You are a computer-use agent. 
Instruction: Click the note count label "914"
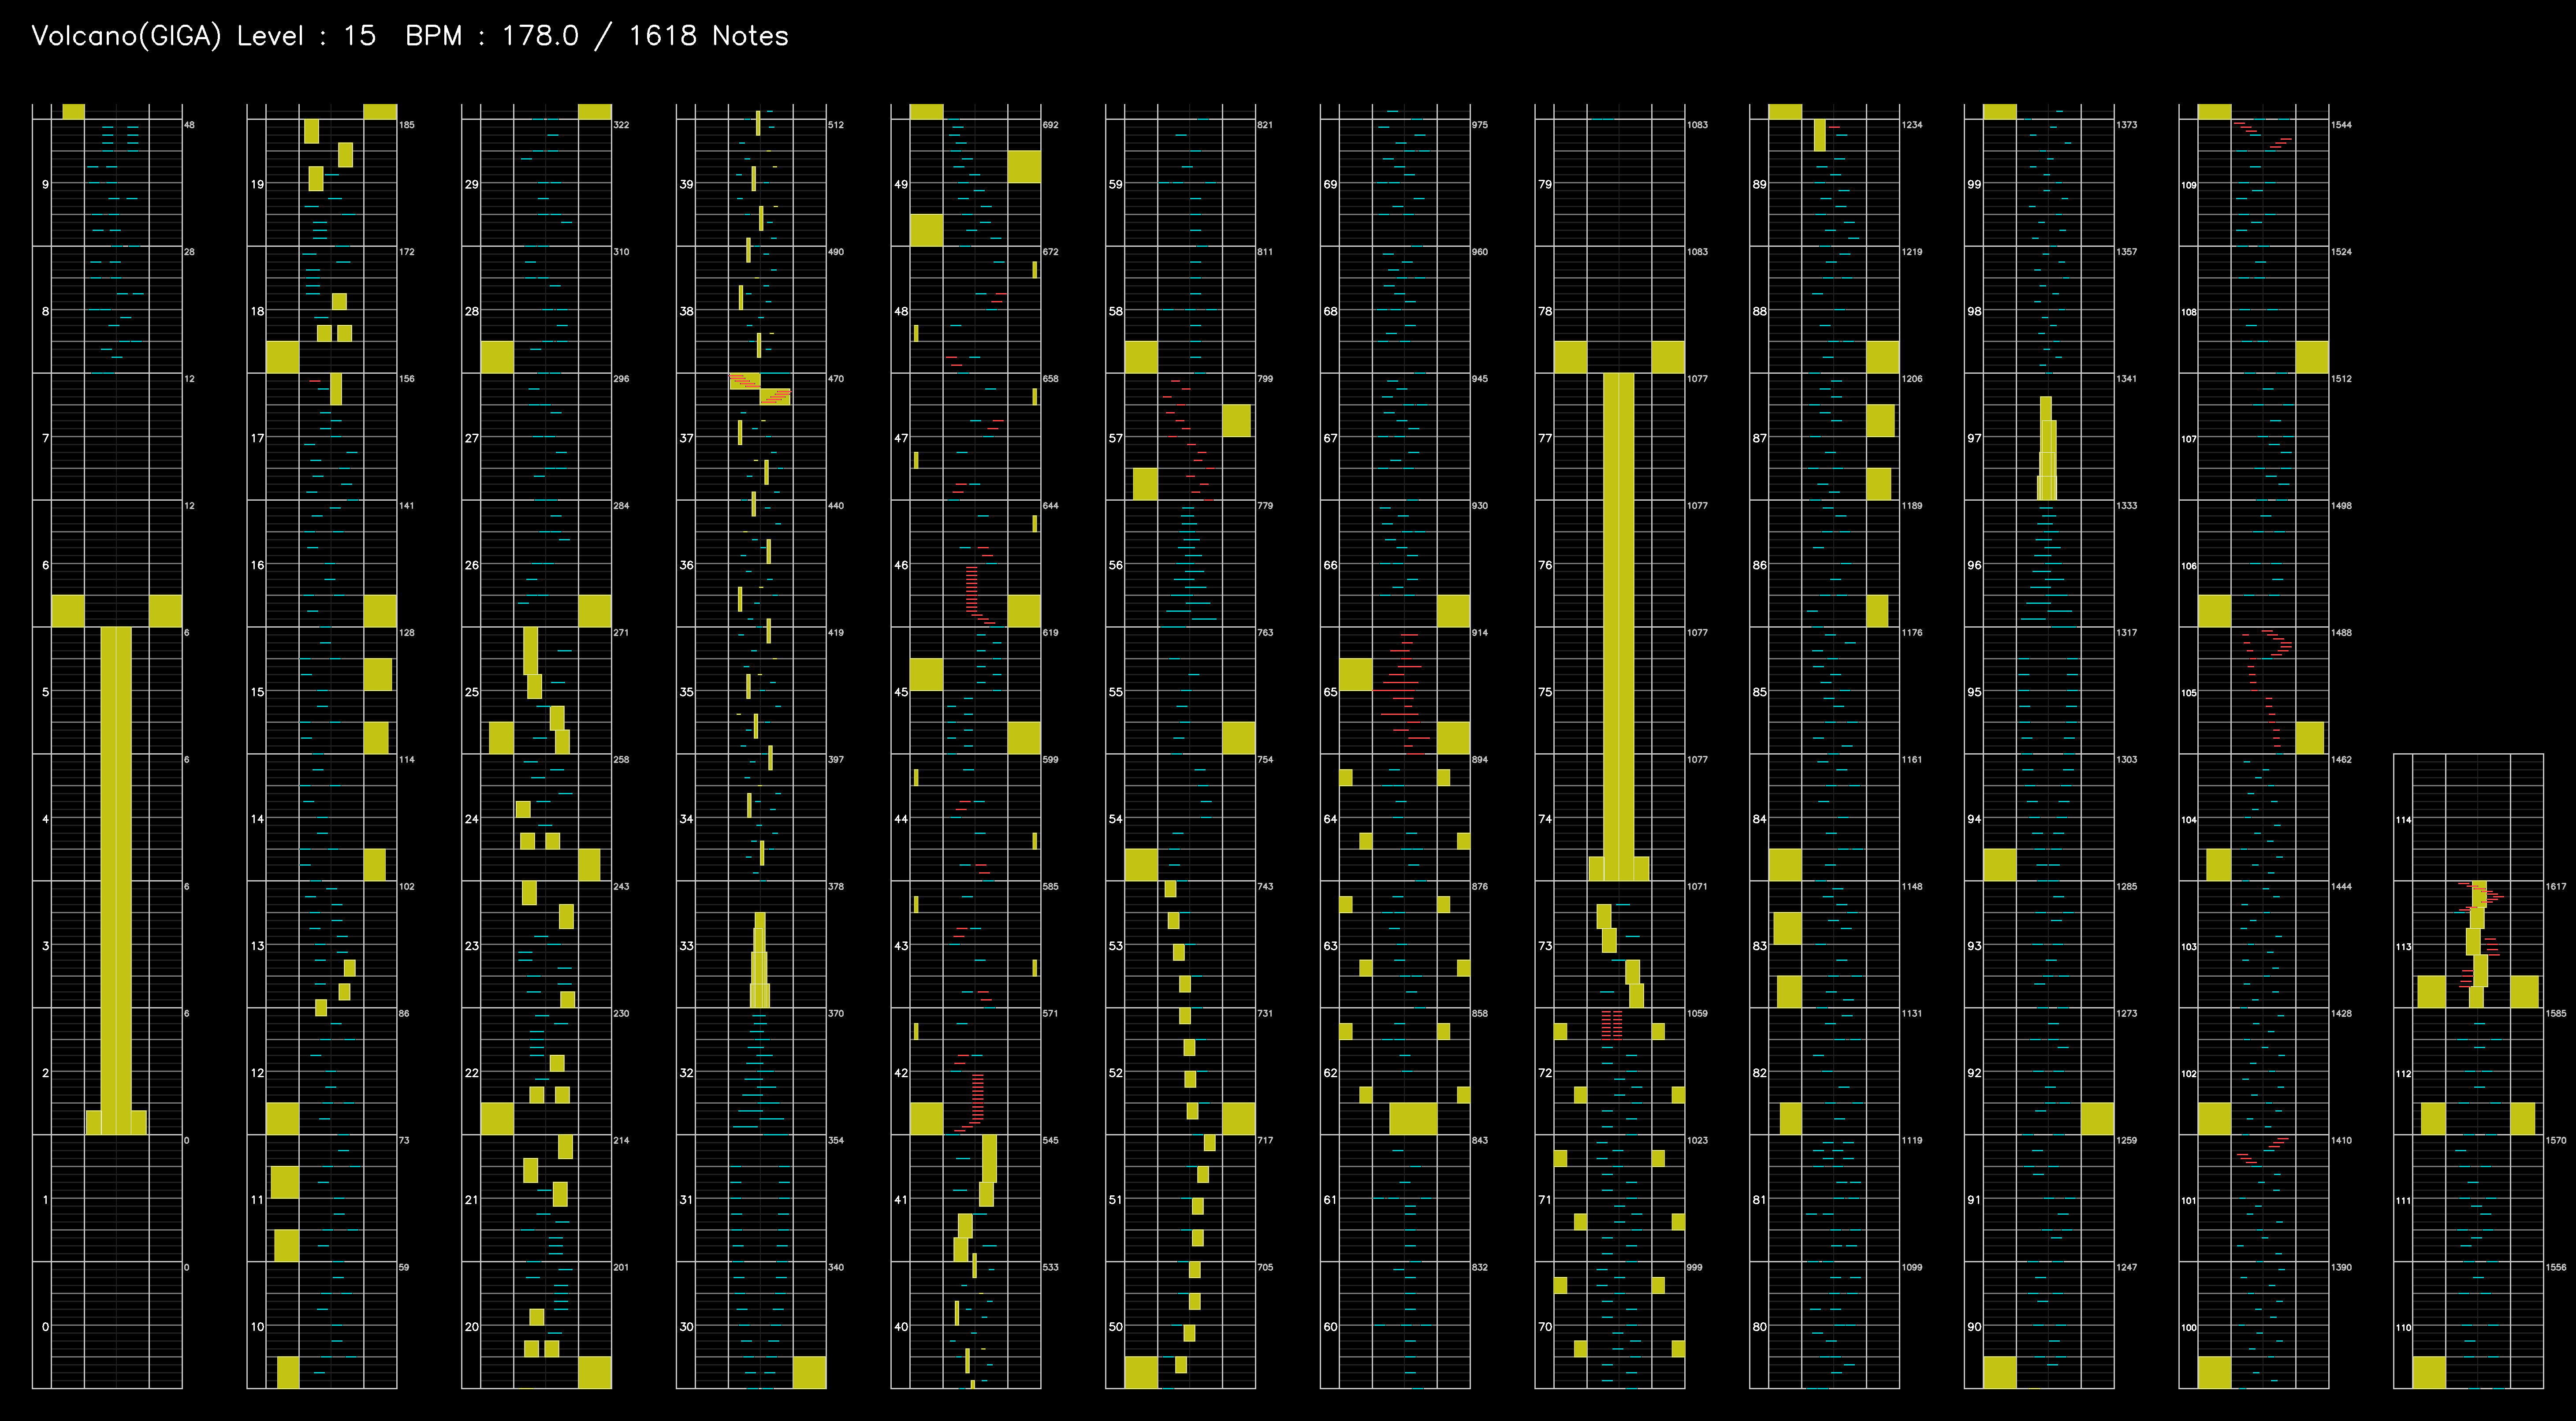tap(1480, 633)
